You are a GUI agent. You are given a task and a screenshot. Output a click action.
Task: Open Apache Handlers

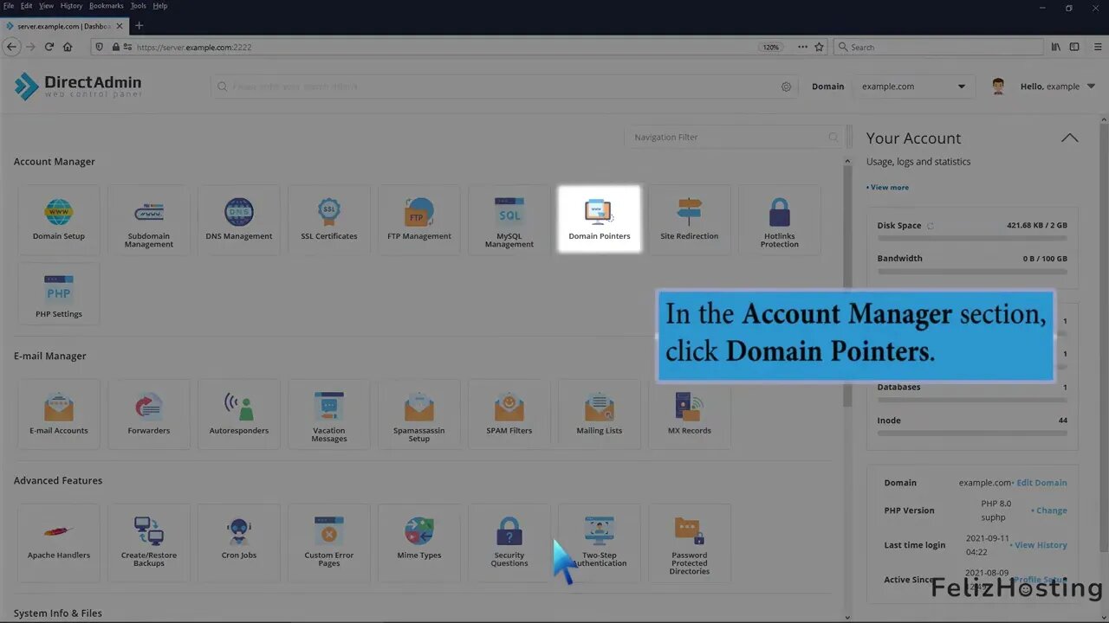click(59, 543)
